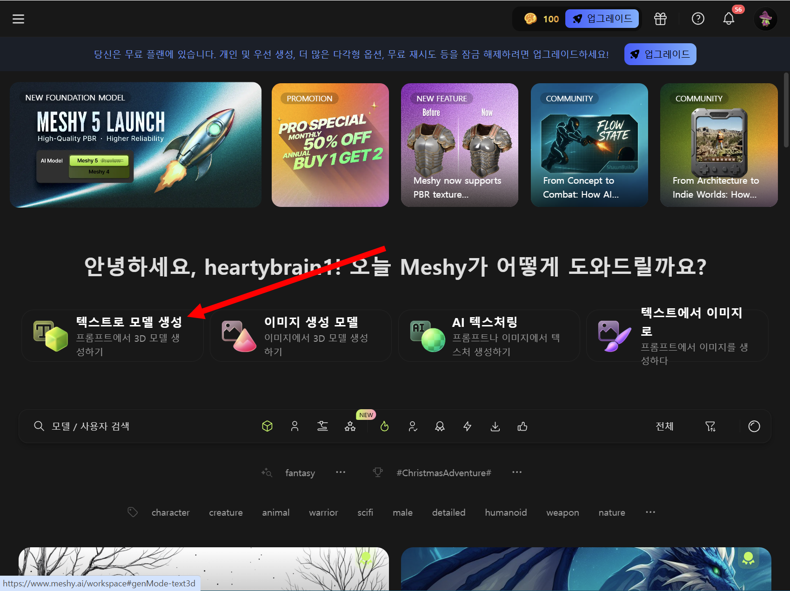Click the 업그레이드 button in top bar
This screenshot has height=591, width=790.
point(602,19)
